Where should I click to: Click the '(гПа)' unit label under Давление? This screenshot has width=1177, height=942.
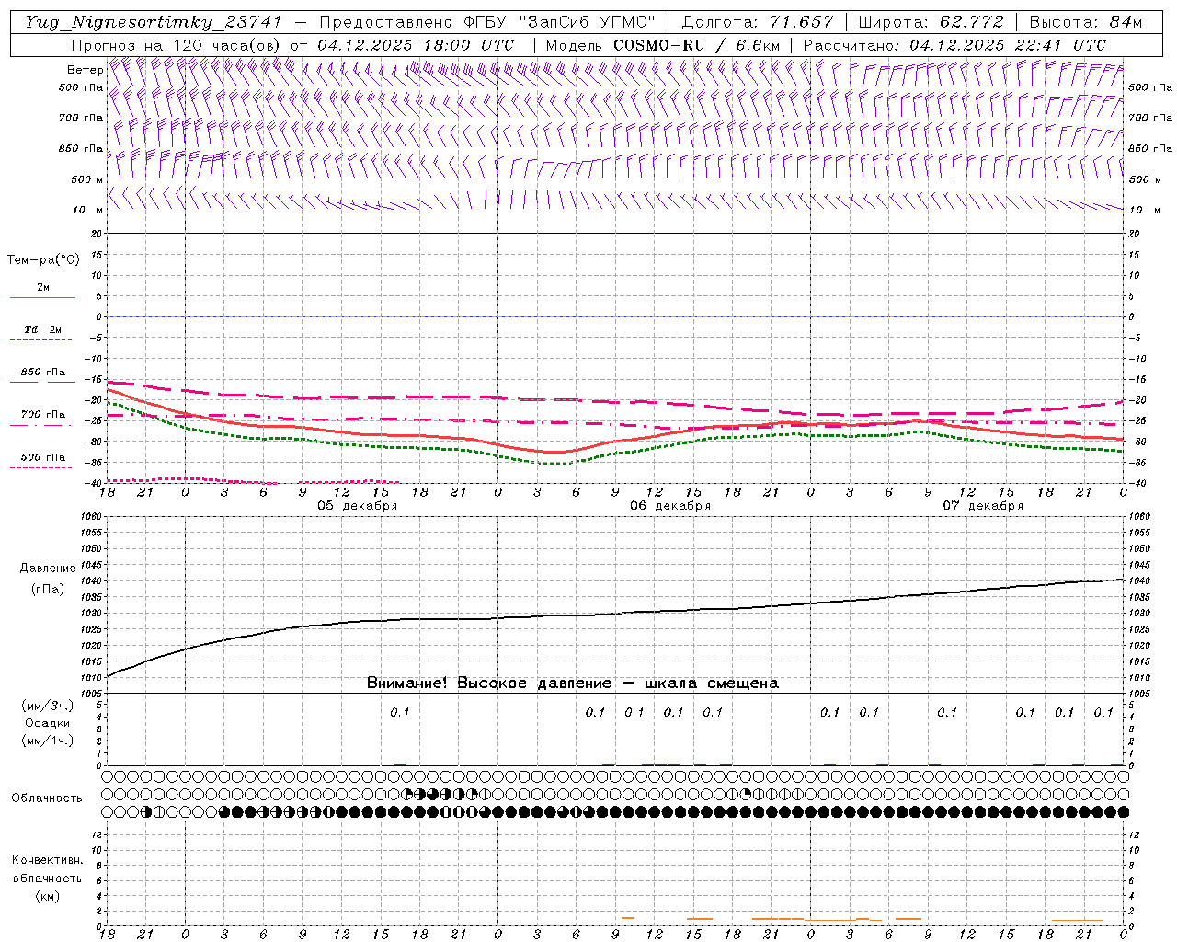point(48,589)
